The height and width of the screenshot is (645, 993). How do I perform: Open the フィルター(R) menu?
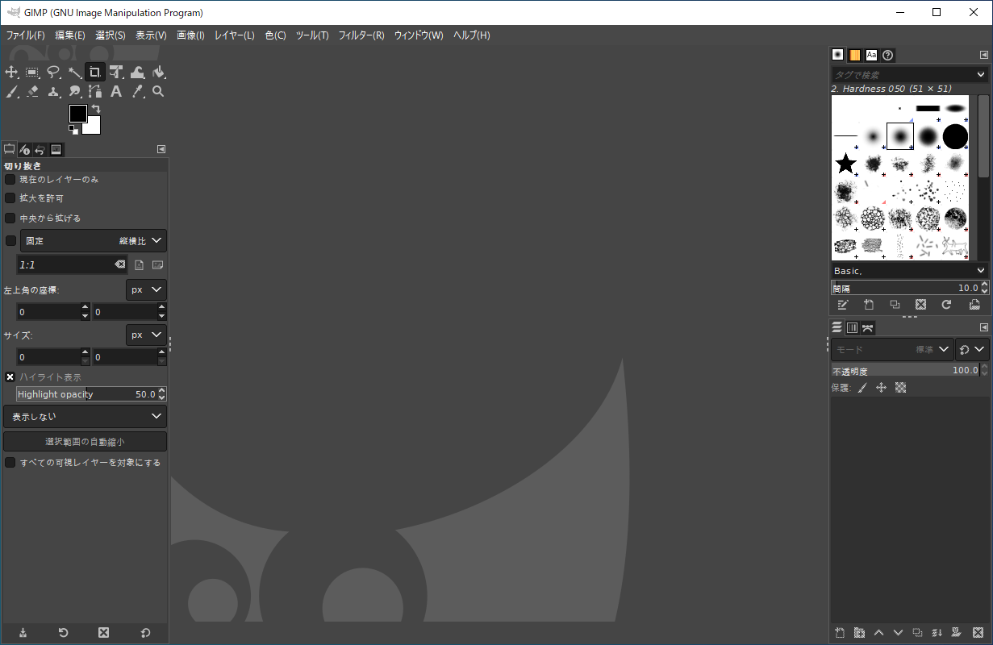pyautogui.click(x=361, y=35)
